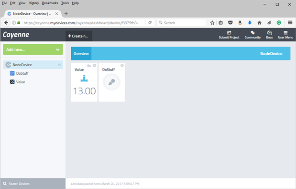The image size is (296, 189).
Task: Click the paper plane send icon
Action: pos(269,23)
